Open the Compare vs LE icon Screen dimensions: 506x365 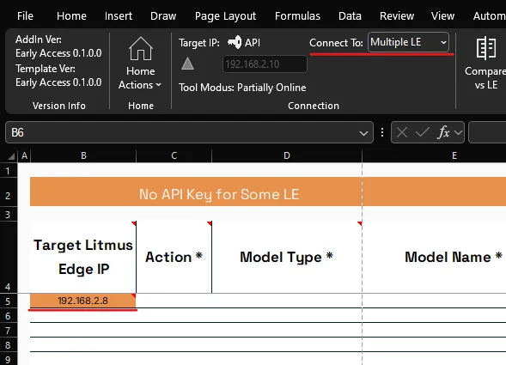(486, 48)
